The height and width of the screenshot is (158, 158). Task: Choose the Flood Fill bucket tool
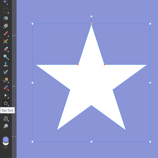coord(6,18)
